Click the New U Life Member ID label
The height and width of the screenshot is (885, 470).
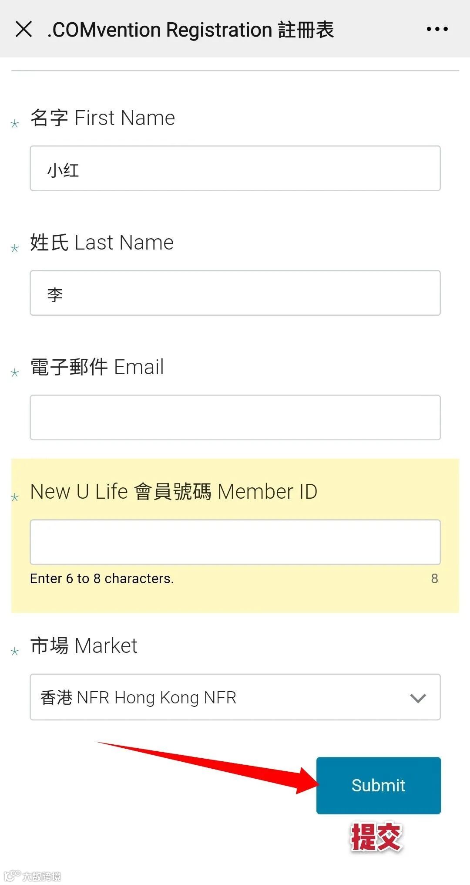click(174, 492)
